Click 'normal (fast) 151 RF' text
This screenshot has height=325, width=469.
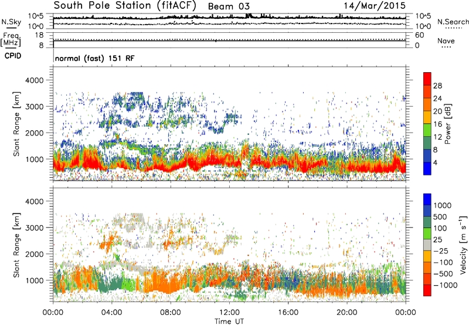(x=94, y=58)
